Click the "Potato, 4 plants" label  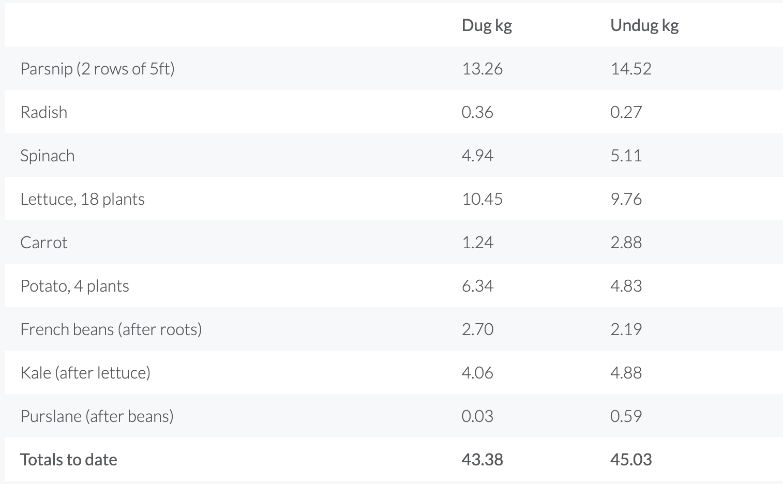(75, 286)
